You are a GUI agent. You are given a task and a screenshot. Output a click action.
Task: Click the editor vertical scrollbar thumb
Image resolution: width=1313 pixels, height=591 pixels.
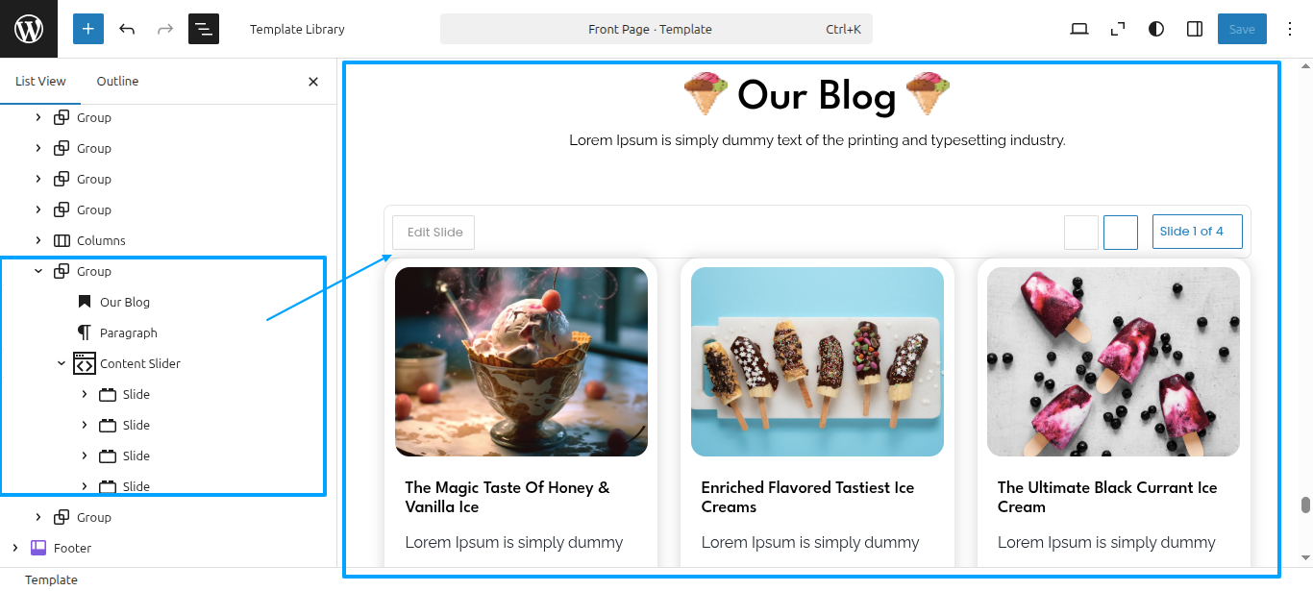pyautogui.click(x=1305, y=505)
